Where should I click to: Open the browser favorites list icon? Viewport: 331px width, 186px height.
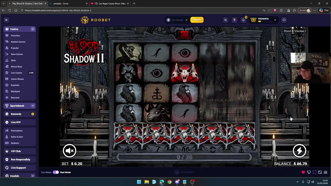[295, 10]
